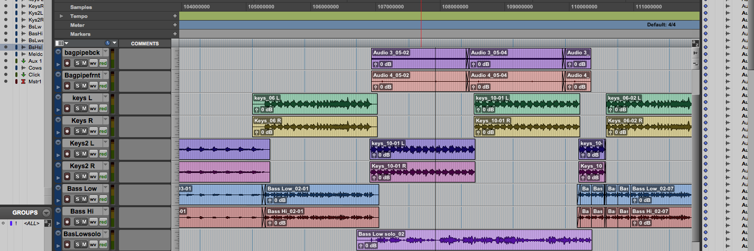Open the Groups list pop-up menu

(46, 213)
